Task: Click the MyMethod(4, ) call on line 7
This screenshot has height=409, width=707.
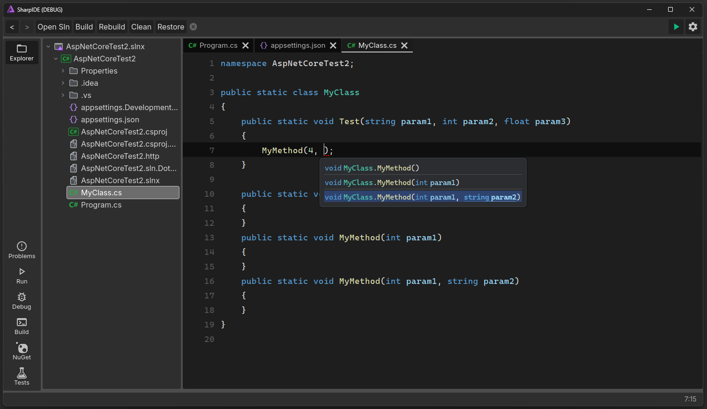Action: (298, 150)
